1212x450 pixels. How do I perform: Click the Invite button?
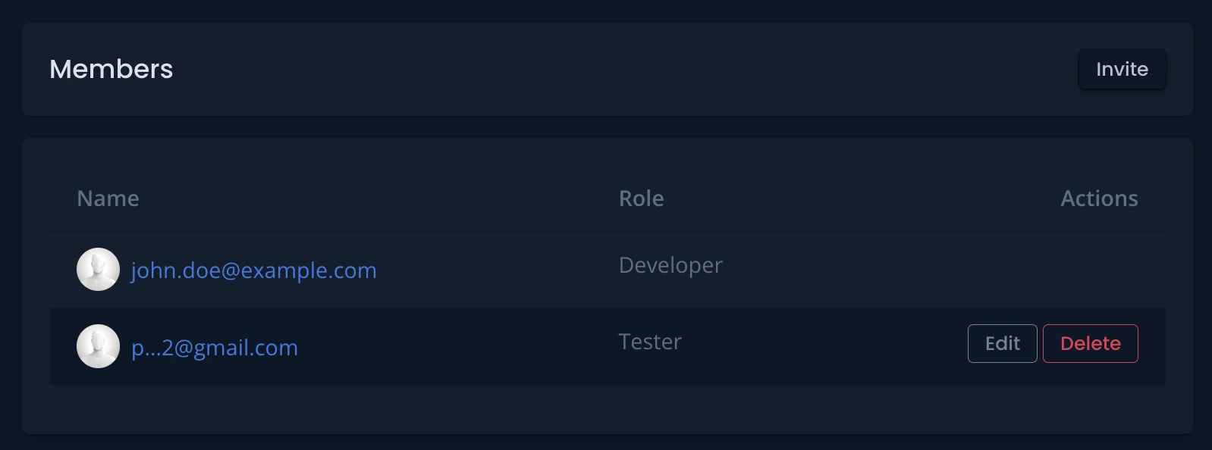1122,70
